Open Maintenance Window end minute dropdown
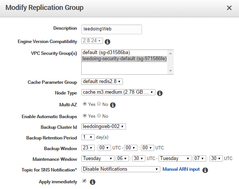 pyautogui.click(x=216, y=159)
